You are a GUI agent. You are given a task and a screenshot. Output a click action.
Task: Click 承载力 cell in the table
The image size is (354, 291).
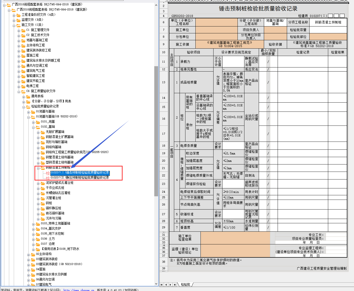coord(196,62)
